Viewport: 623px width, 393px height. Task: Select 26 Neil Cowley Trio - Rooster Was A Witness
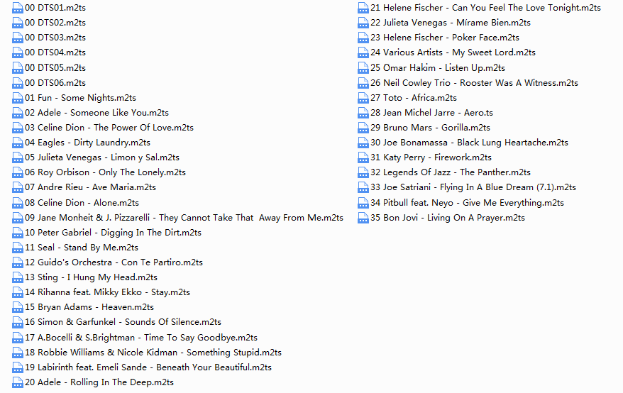point(474,83)
